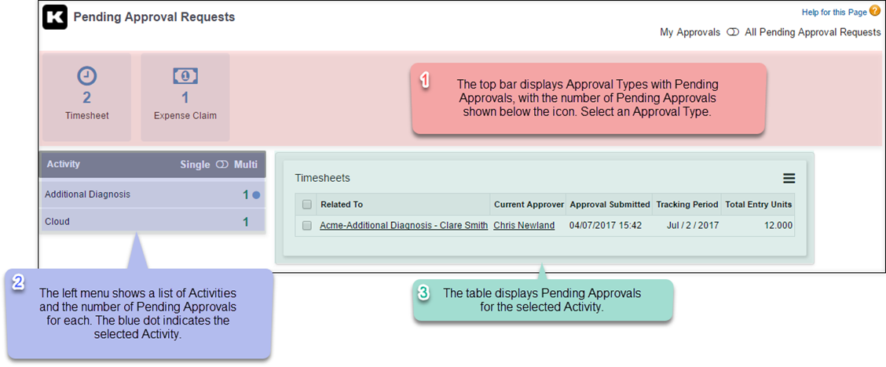Toggle My Approvals / All Pending switch
The height and width of the screenshot is (367, 886).
point(733,32)
